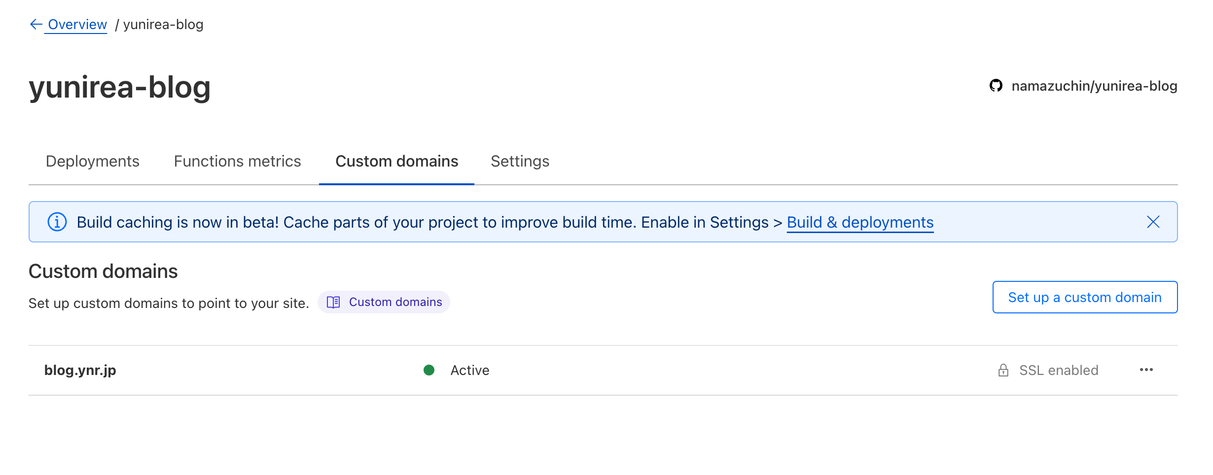Follow the Build & deployments link

tap(860, 222)
